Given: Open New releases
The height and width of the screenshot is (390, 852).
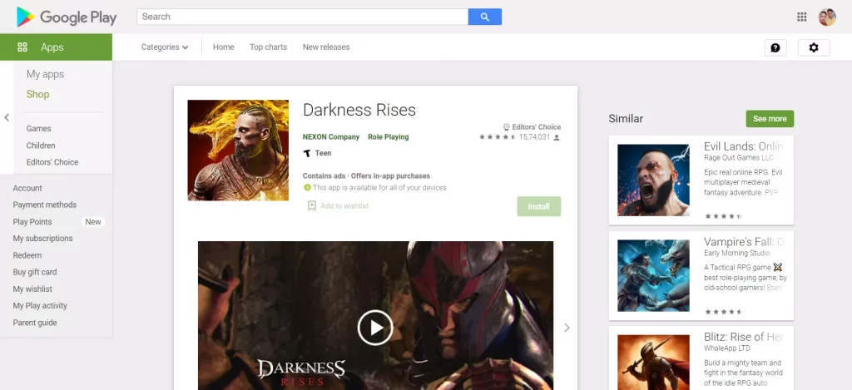Looking at the screenshot, I should pos(326,47).
